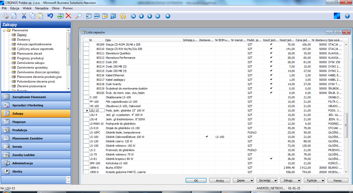Click the navigation tree scroll-down arrow
This screenshot has width=353, height=193.
tap(68, 88)
